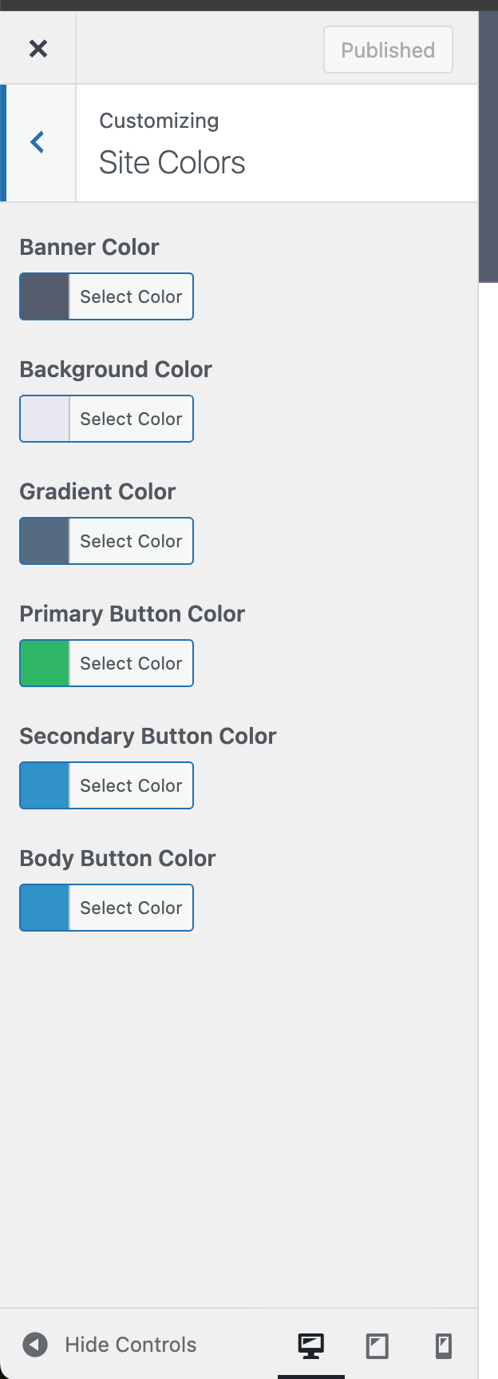Viewport: 498px width, 1379px height.
Task: Click the Banner Color swatch
Action: click(x=45, y=296)
